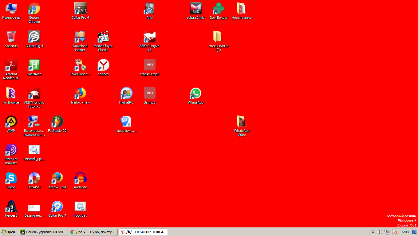Viewport: 418px width, 236px height.
Task: Select the Корзина recycle bin icon
Action: [x=11, y=37]
